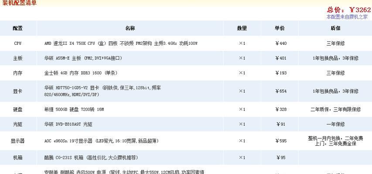This screenshot has height=174, width=372.
Task: Click the 希捷 500GB 硬盘 7200转 name
Action: (x=74, y=109)
